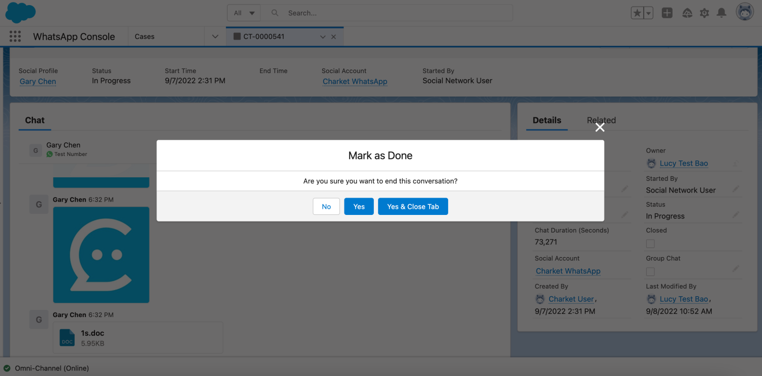Open the Charket User created-by link
Screen dimensions: 762x376
(x=571, y=299)
